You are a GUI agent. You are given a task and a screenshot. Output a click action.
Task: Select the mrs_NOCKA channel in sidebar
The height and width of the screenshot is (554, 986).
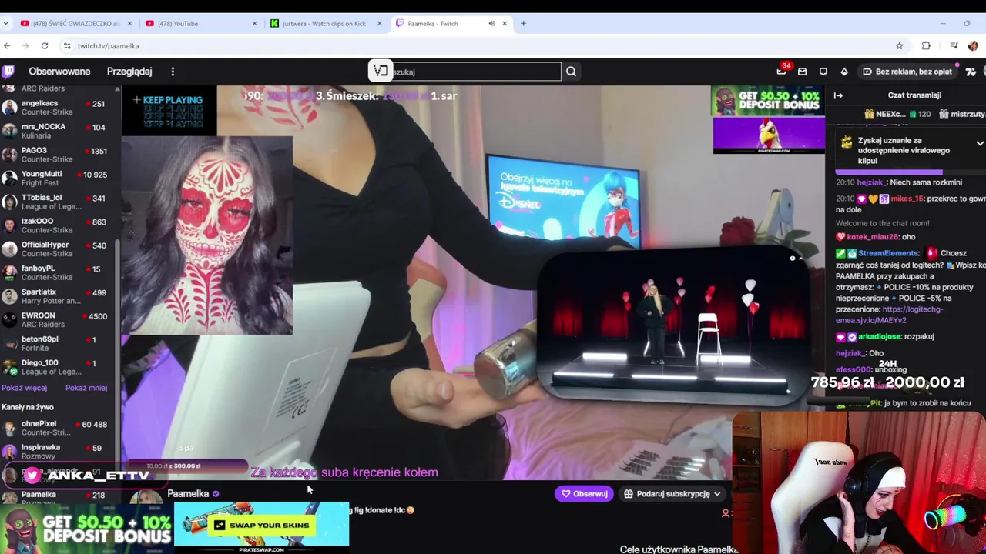pos(59,131)
